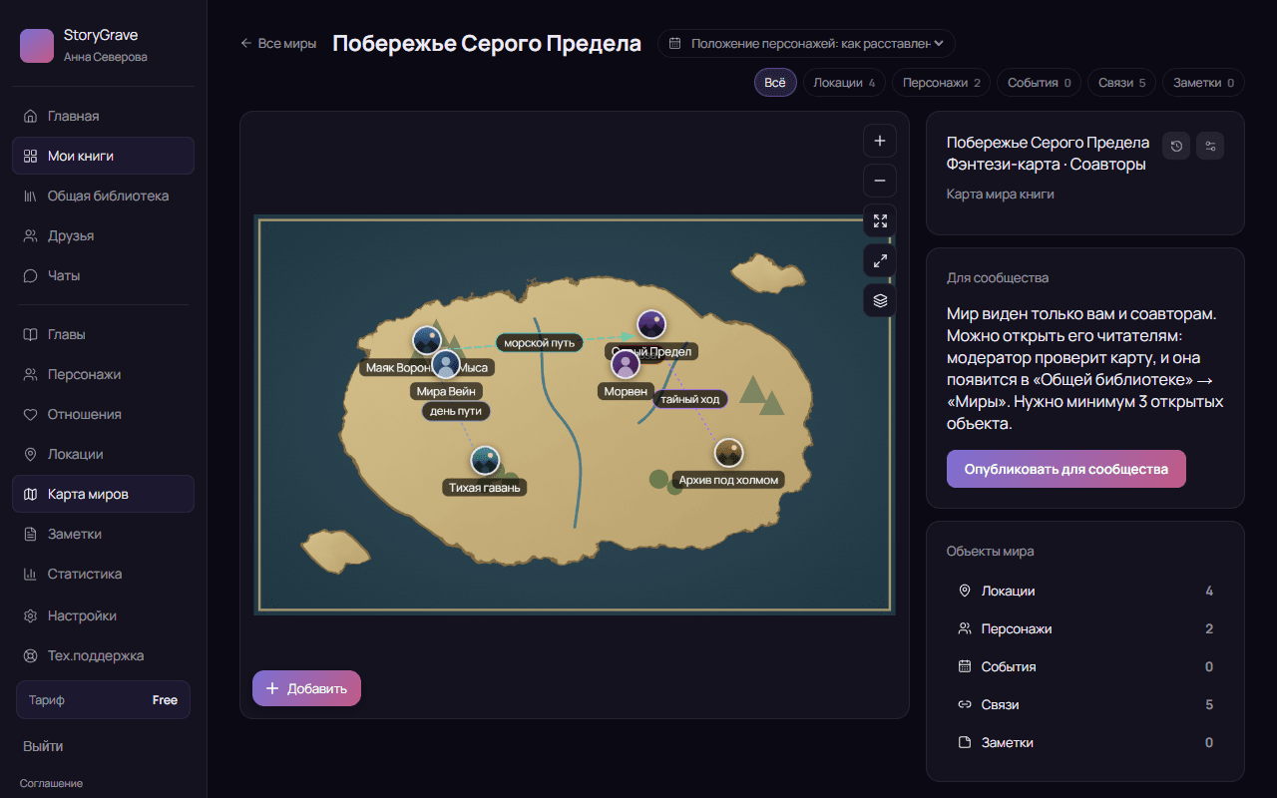1277x798 pixels.
Task: Filter by Локации 4 tab
Action: click(844, 83)
